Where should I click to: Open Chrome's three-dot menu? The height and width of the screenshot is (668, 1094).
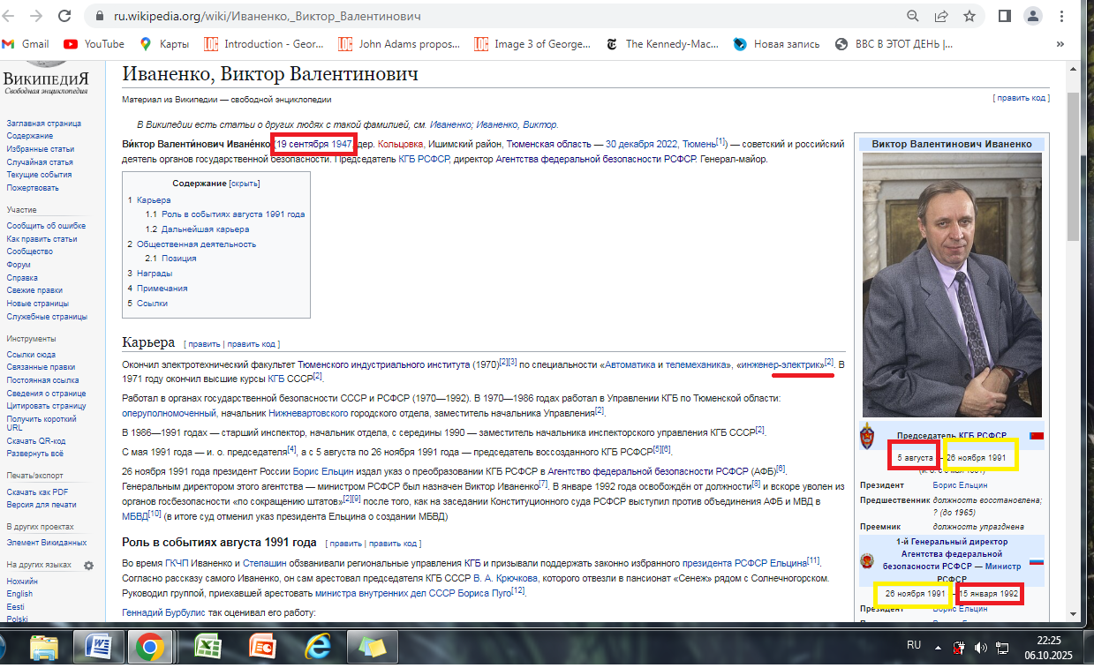point(1060,16)
